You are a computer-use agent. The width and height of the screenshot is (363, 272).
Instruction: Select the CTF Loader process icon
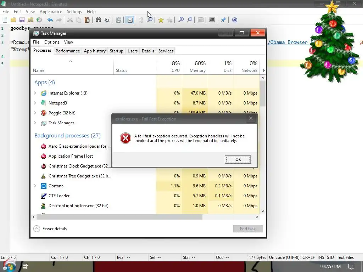click(x=44, y=195)
